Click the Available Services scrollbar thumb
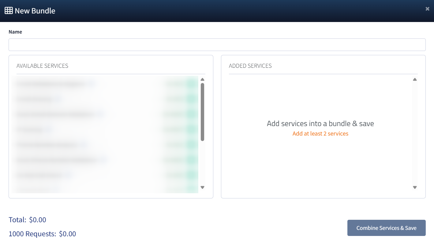Screen dimensions: 434x250 point(202,112)
